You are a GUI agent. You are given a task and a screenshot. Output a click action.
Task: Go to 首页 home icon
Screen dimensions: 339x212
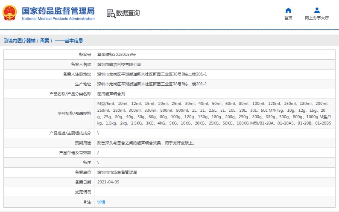[x=288, y=10]
